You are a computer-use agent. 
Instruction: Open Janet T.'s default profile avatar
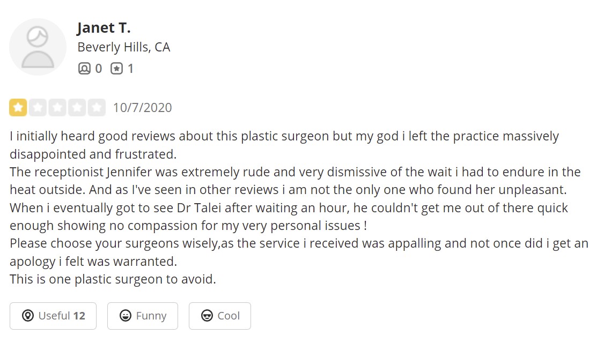[38, 47]
